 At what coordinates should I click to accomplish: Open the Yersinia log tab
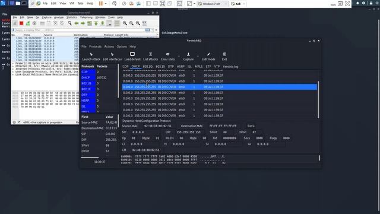(x=230, y=66)
